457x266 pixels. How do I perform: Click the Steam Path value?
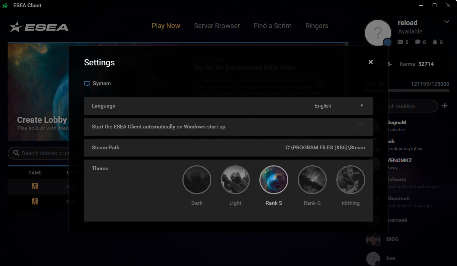[x=325, y=147]
